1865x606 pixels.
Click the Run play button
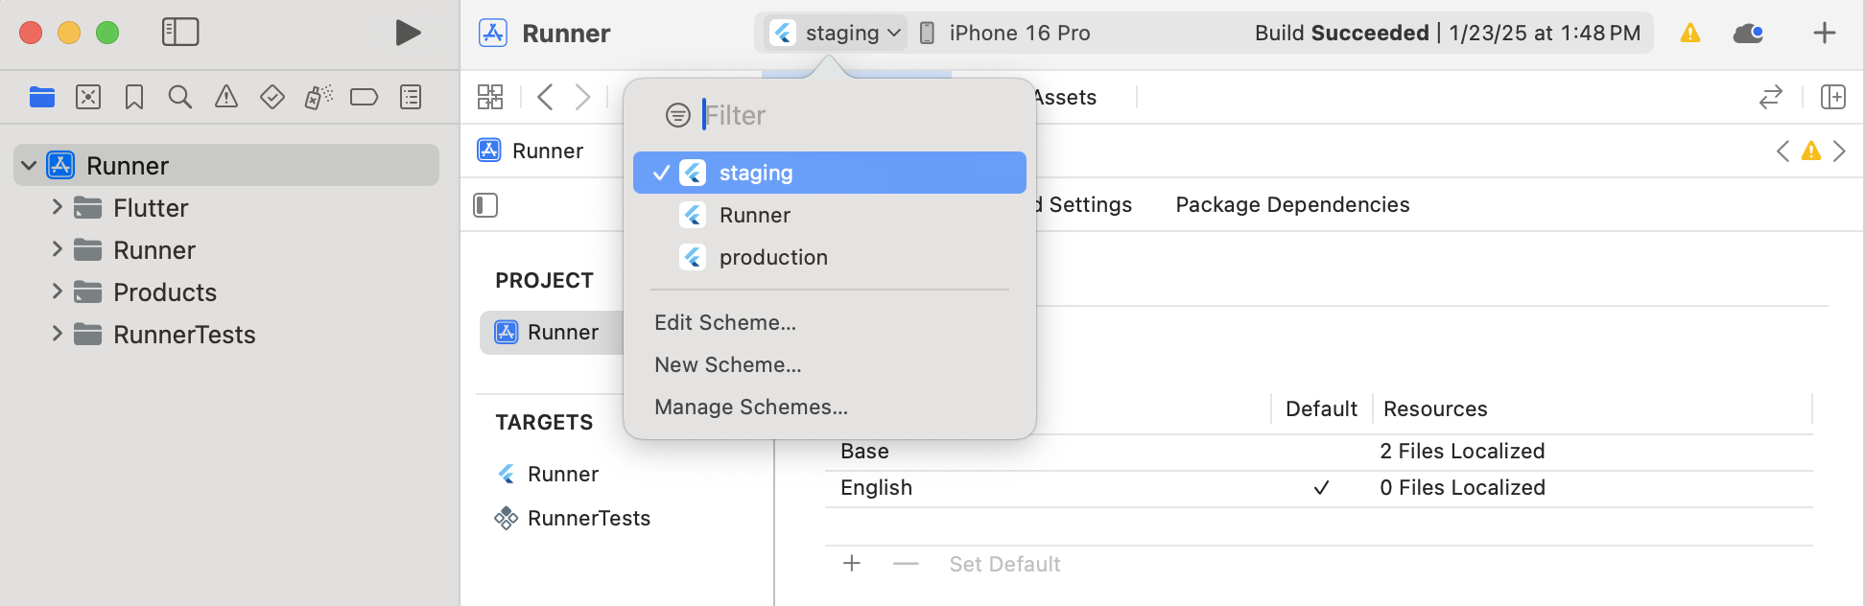pos(408,33)
